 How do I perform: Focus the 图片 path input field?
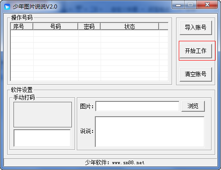pos(137,106)
